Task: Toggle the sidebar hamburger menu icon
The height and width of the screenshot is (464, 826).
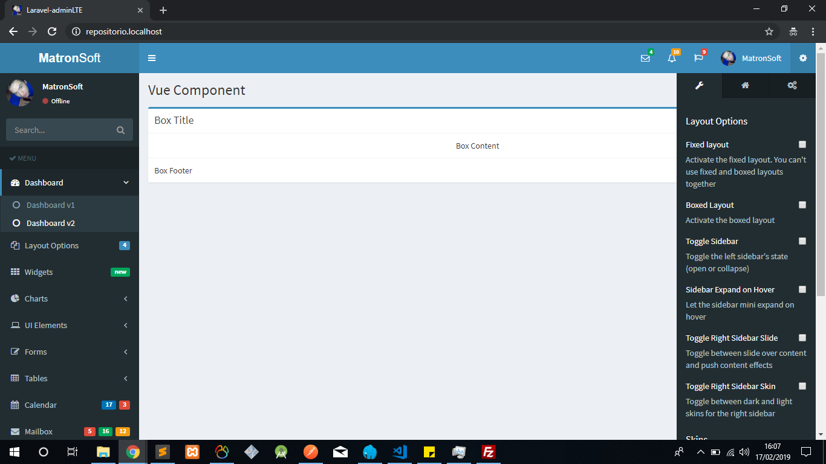Action: 152,58
